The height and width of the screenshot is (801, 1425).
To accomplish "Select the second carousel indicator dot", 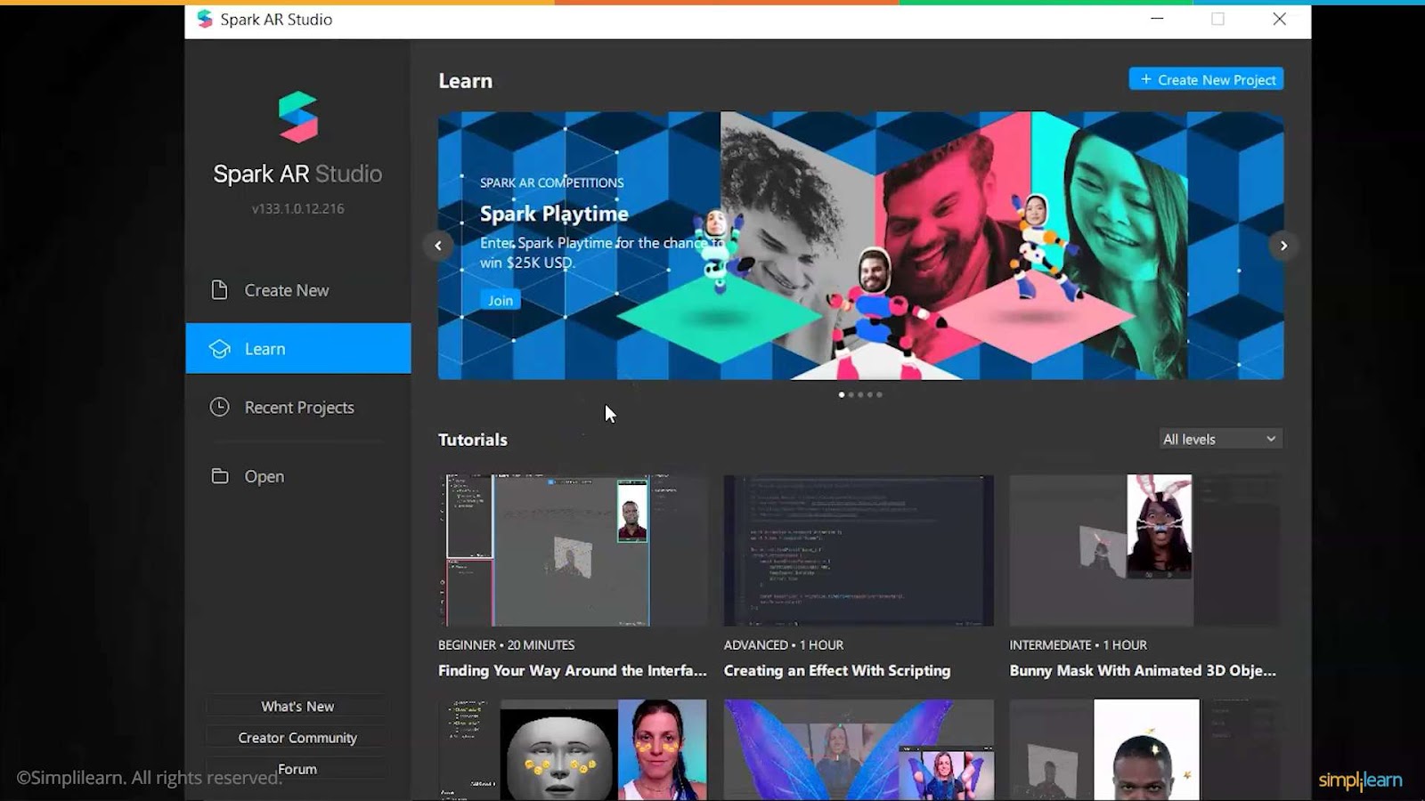I will click(x=851, y=394).
